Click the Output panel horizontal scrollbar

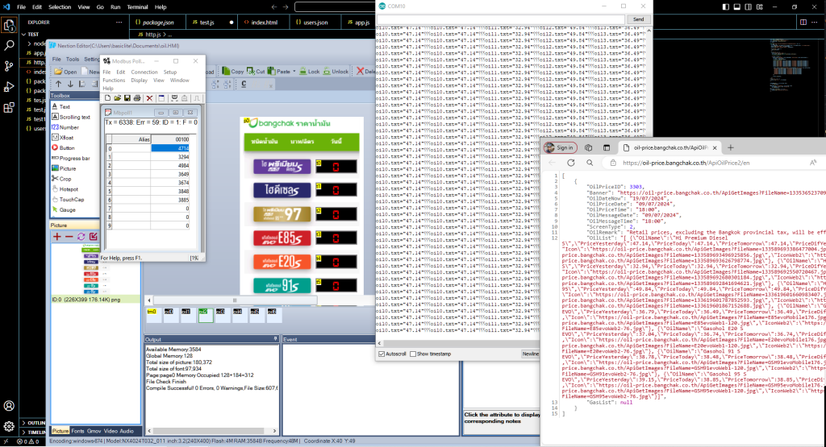[x=212, y=431]
